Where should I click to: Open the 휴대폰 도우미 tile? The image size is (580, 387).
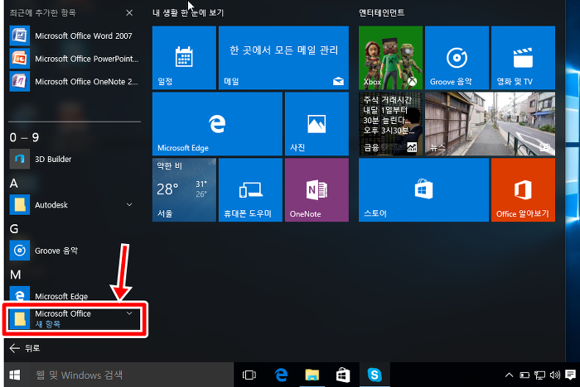click(x=250, y=190)
